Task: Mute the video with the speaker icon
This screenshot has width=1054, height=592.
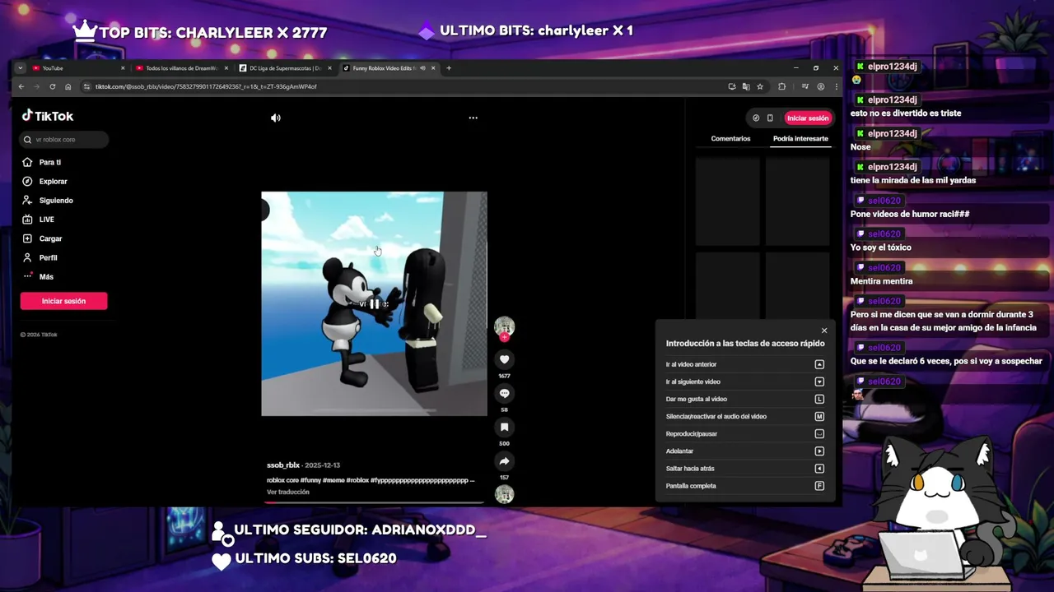Action: [276, 118]
